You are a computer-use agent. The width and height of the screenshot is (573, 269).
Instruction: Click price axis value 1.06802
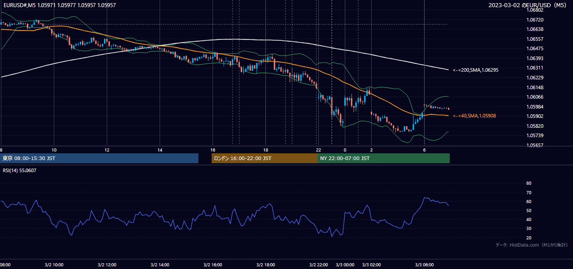tap(534, 10)
